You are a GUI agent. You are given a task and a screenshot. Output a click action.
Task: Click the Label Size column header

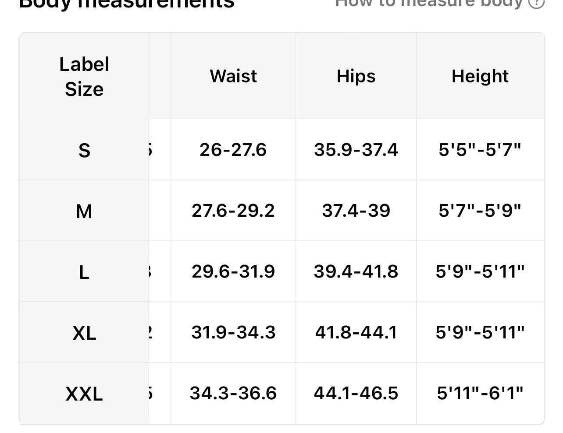[84, 77]
